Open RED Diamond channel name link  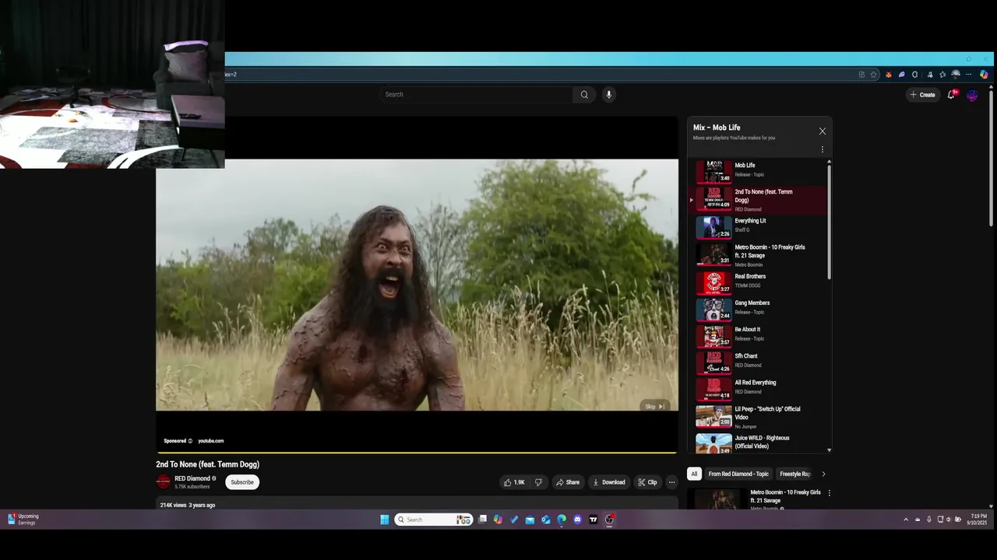point(192,478)
